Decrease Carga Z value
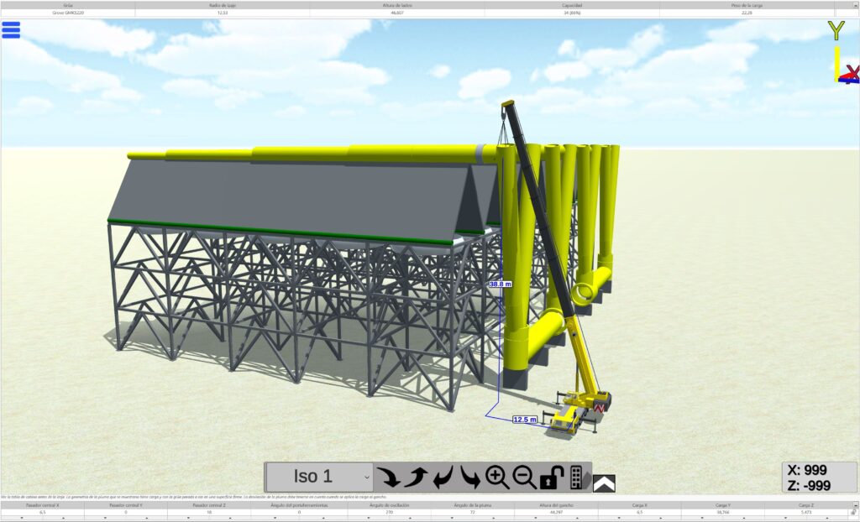 (785, 518)
